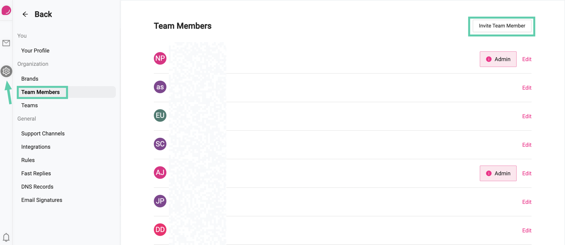Click the Invite Team Member button
The width and height of the screenshot is (565, 245).
tap(501, 26)
